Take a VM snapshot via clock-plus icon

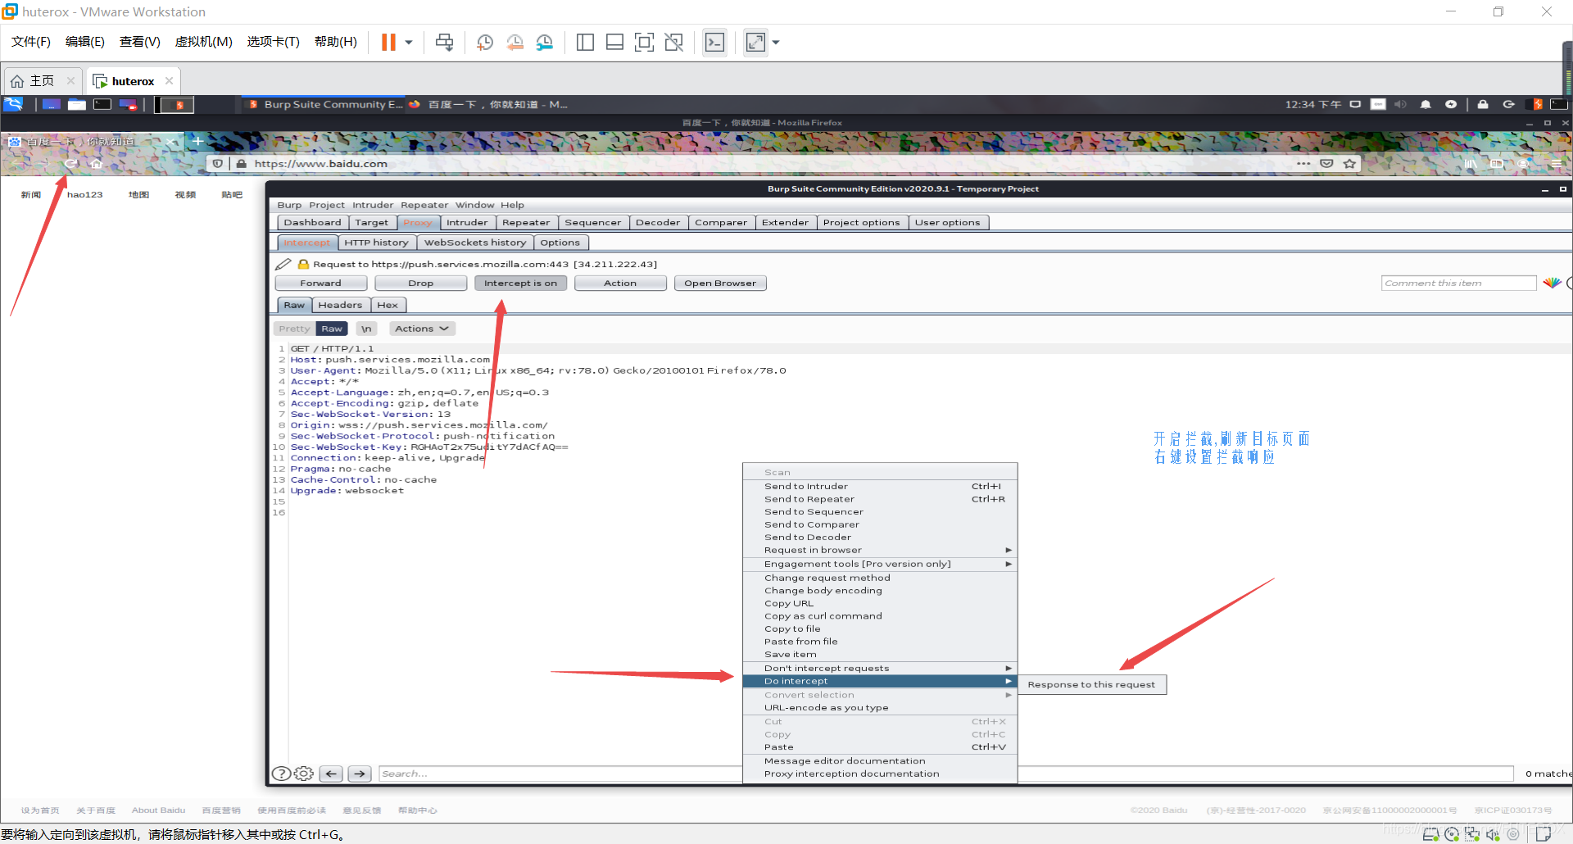tap(485, 43)
